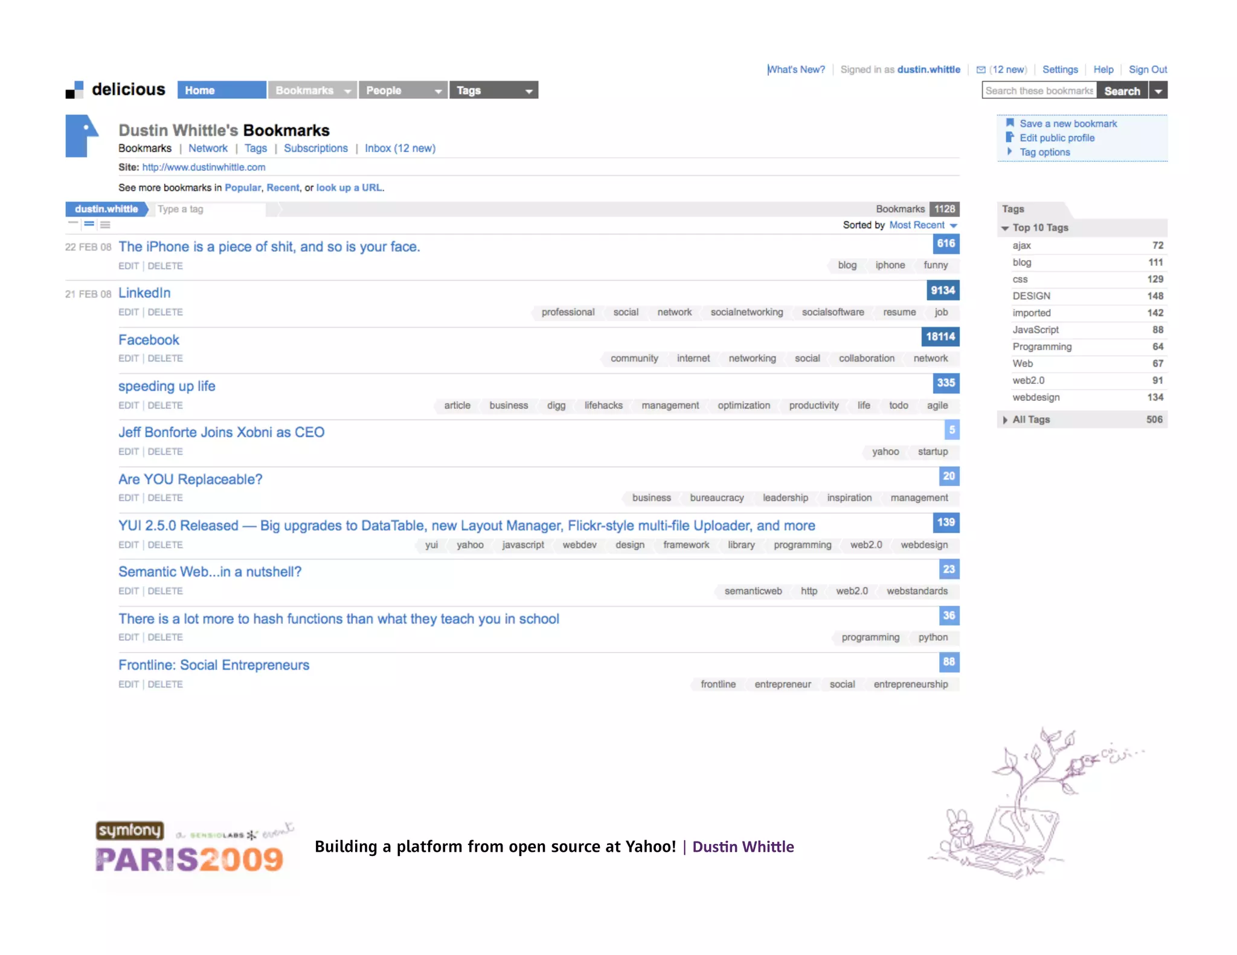
Task: Open the Help link
Action: tap(1103, 69)
